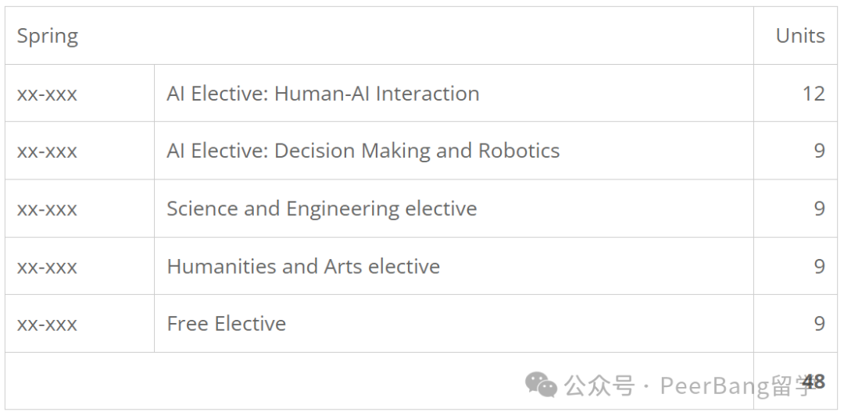Click AI Elective: Decision Making and Robotics

[x=363, y=151]
